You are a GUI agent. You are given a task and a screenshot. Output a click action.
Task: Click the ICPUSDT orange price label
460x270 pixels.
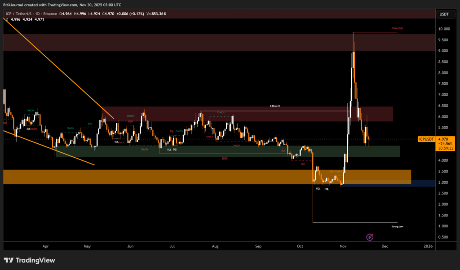[426, 139]
